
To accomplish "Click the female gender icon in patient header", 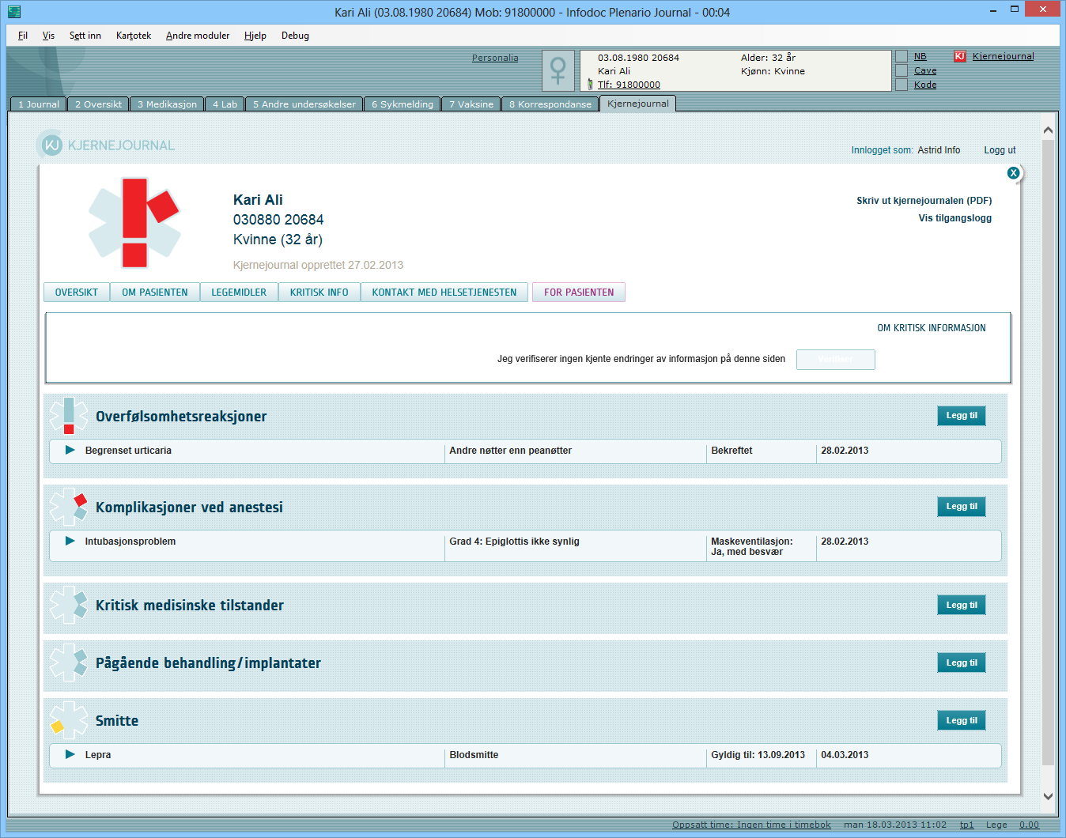I will pyautogui.click(x=558, y=70).
